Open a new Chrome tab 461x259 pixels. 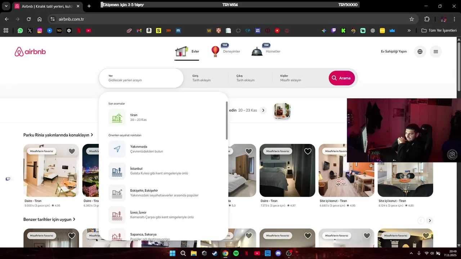(89, 6)
